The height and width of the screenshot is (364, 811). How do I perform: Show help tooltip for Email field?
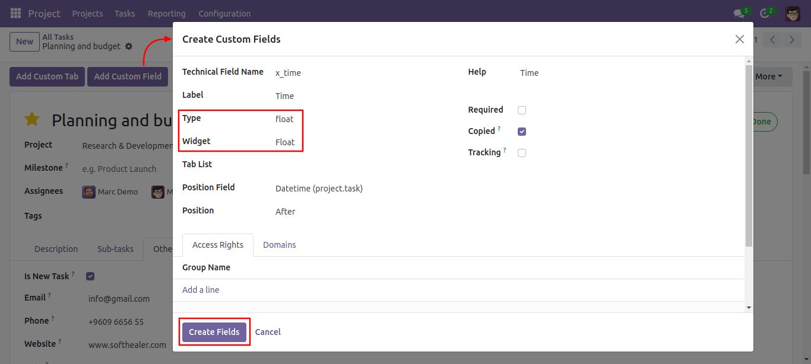pos(49,295)
